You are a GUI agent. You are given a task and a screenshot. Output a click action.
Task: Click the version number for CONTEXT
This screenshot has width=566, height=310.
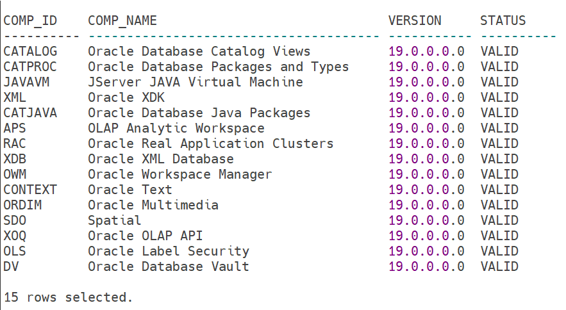(x=426, y=190)
